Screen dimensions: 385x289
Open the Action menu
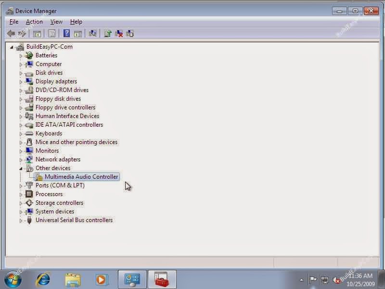click(x=34, y=22)
